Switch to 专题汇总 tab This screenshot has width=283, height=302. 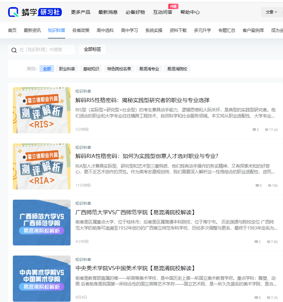point(227,30)
